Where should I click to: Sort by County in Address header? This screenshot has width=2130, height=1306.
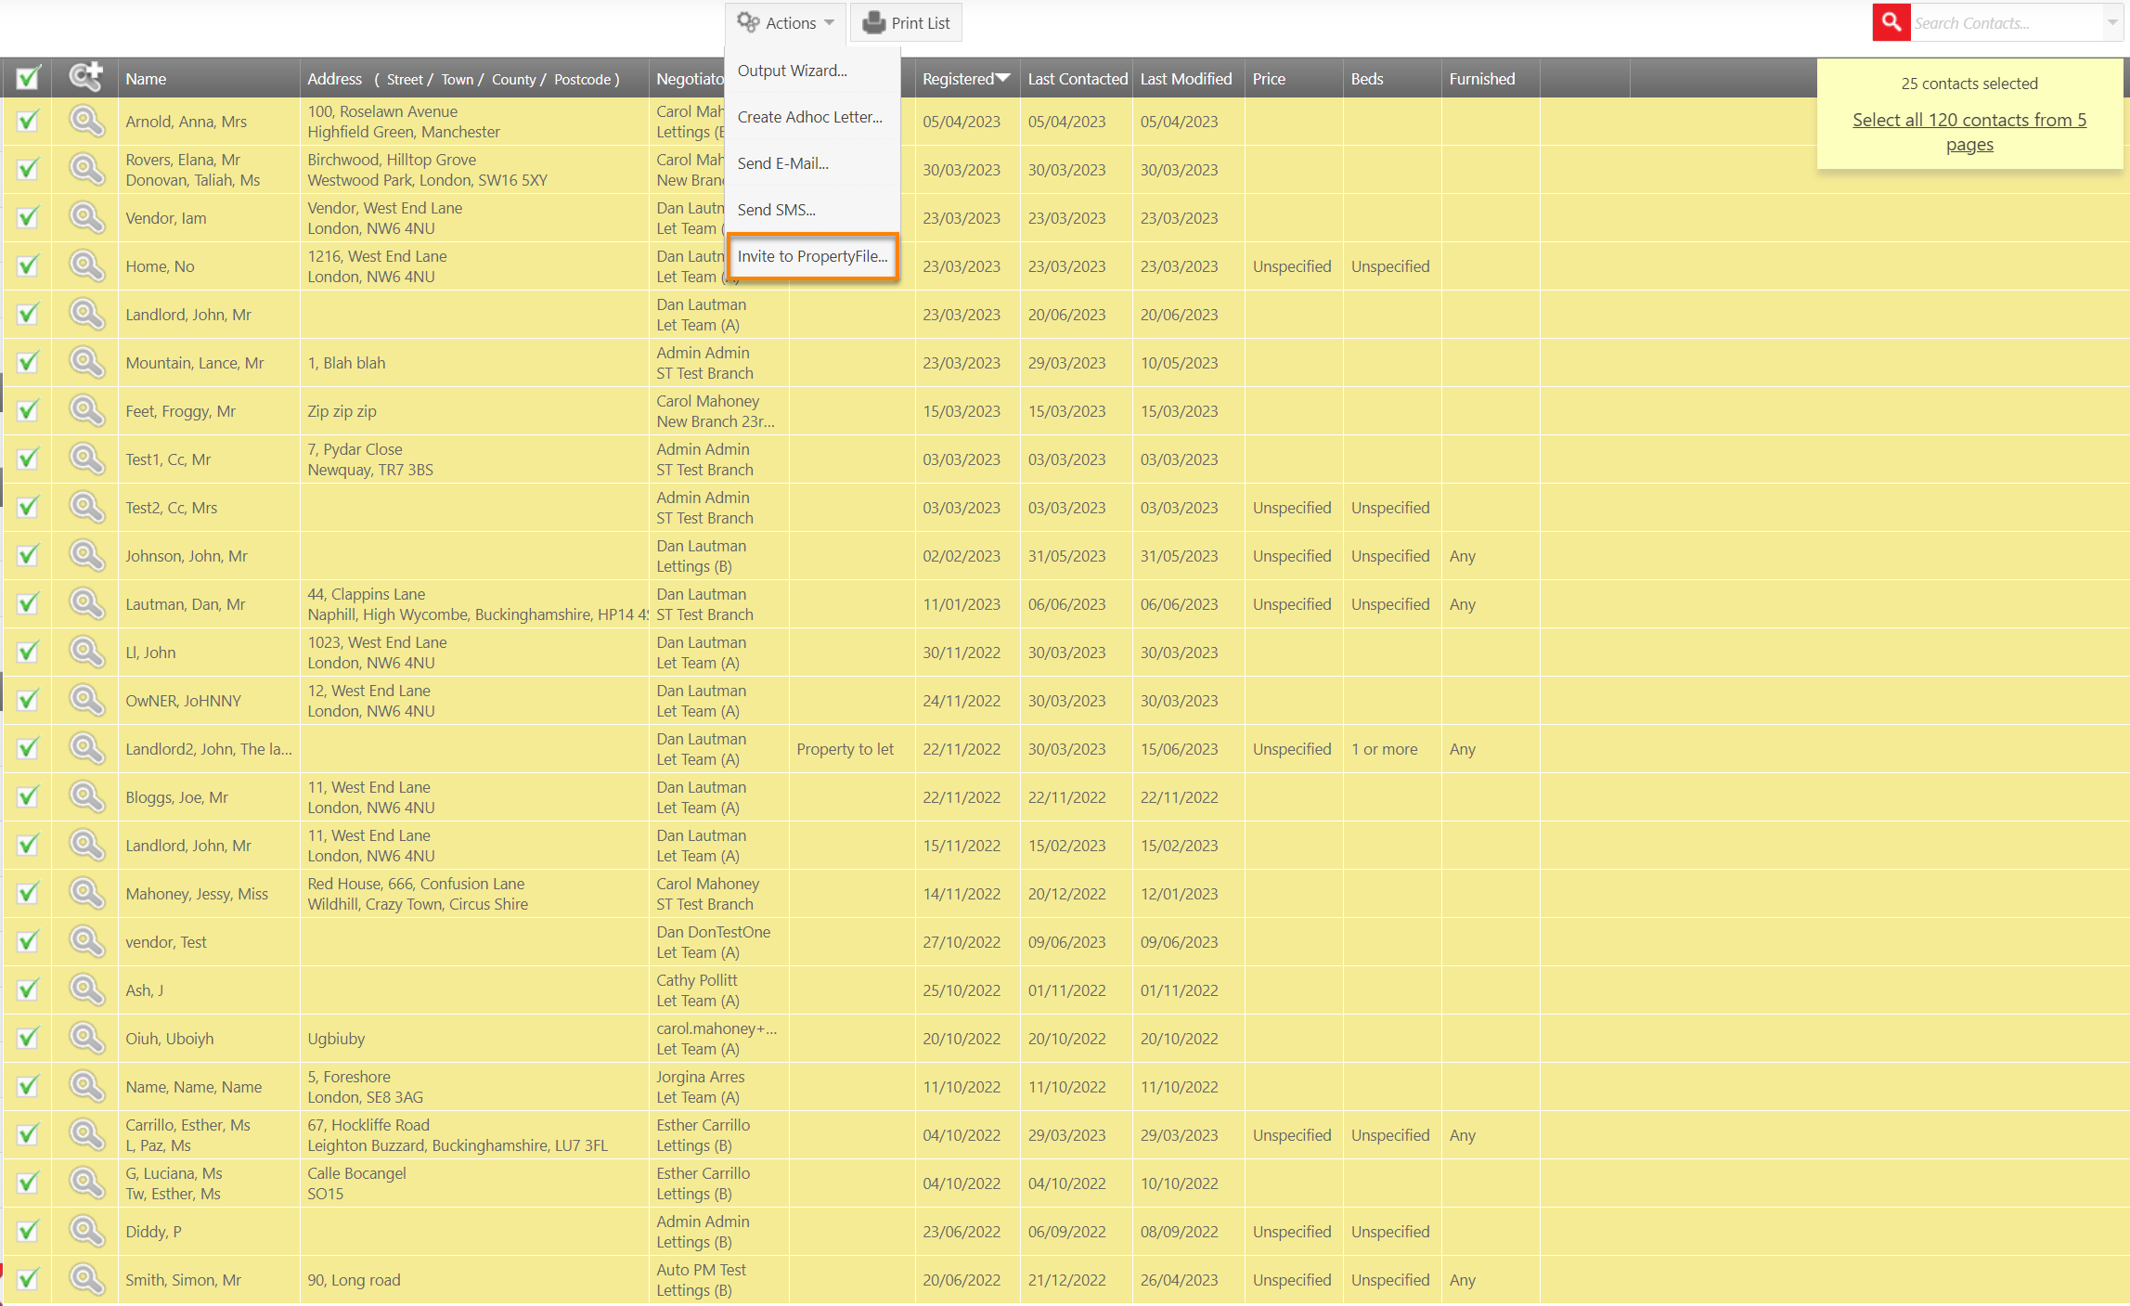tap(514, 80)
